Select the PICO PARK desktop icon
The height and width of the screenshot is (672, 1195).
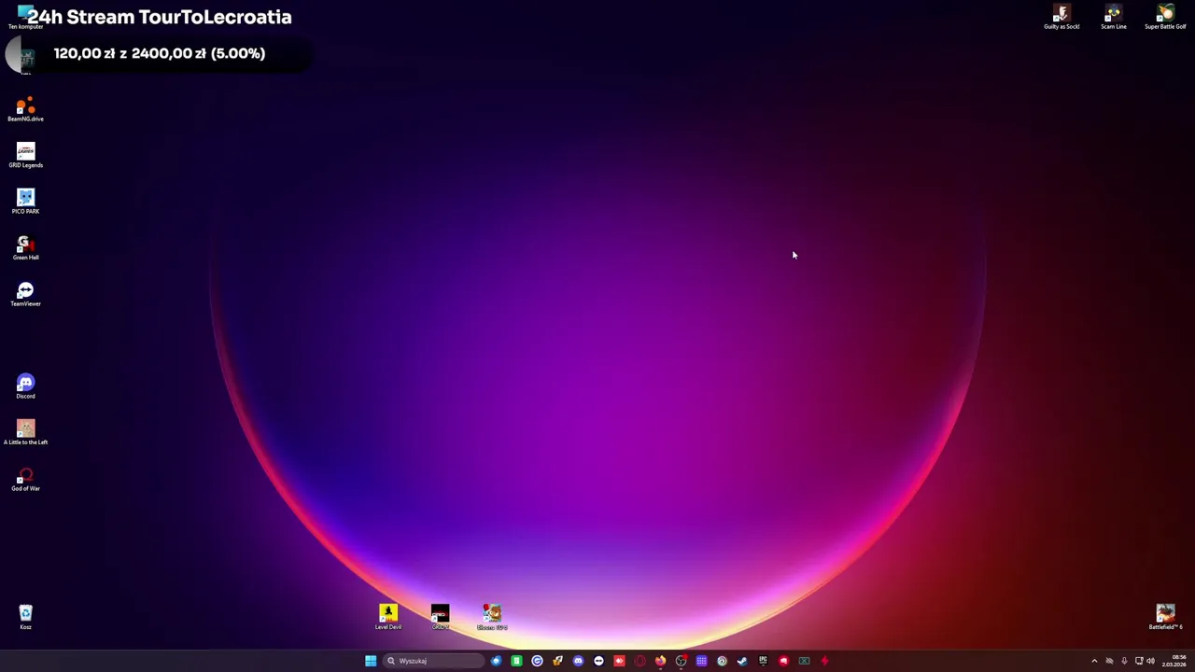25,201
